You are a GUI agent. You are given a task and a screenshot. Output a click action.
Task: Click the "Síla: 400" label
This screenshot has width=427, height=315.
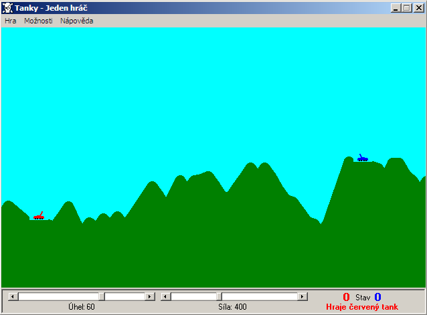click(232, 307)
